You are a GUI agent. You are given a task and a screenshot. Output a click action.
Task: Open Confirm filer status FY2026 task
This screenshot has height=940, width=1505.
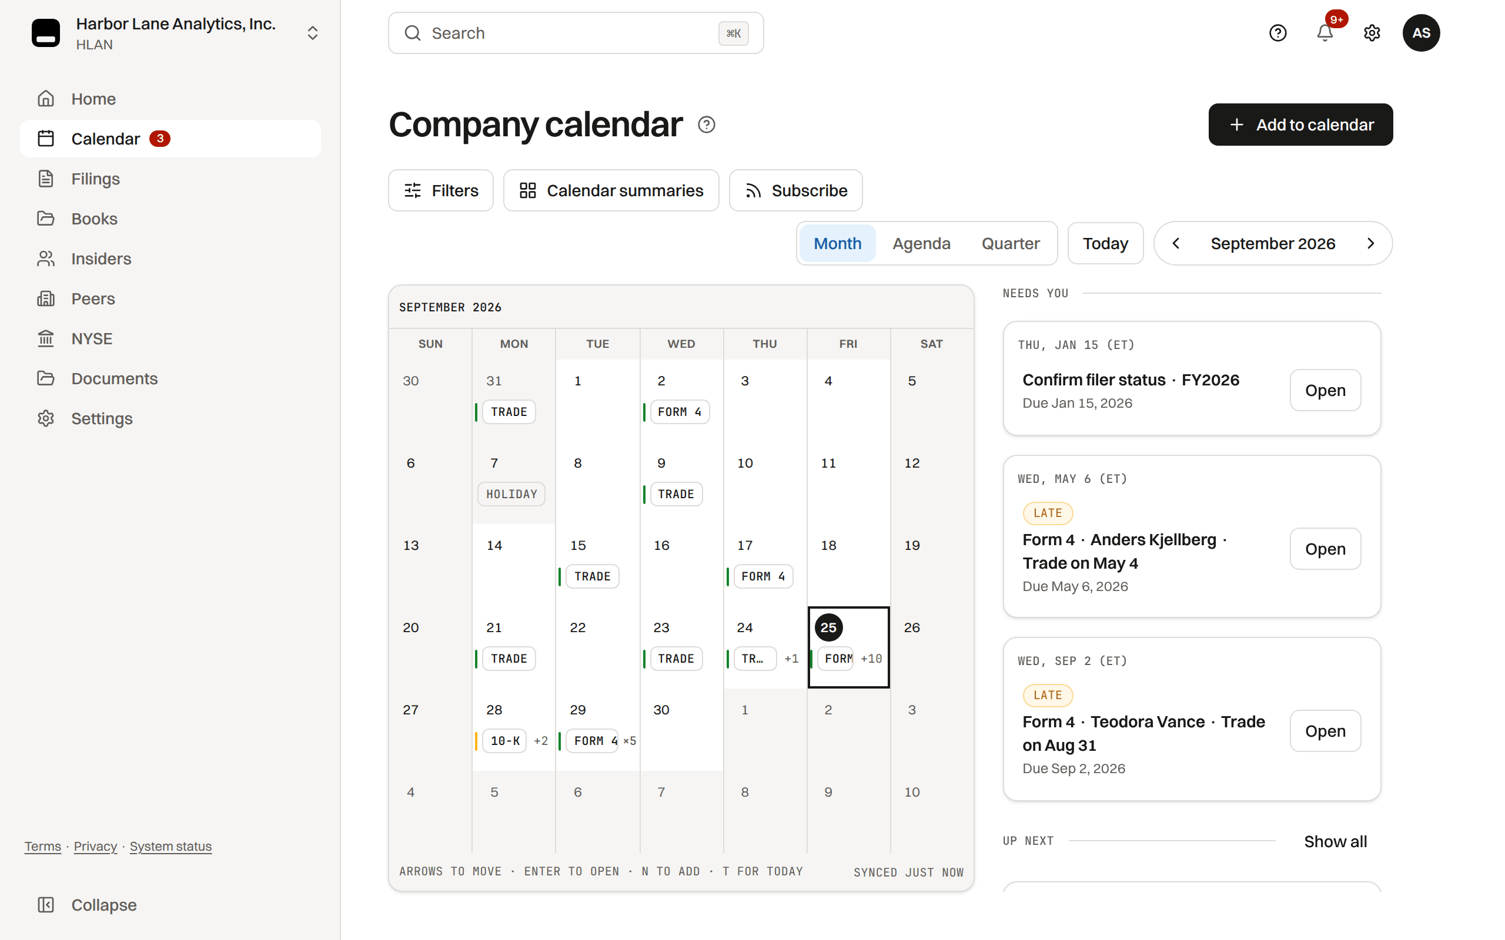click(x=1325, y=390)
